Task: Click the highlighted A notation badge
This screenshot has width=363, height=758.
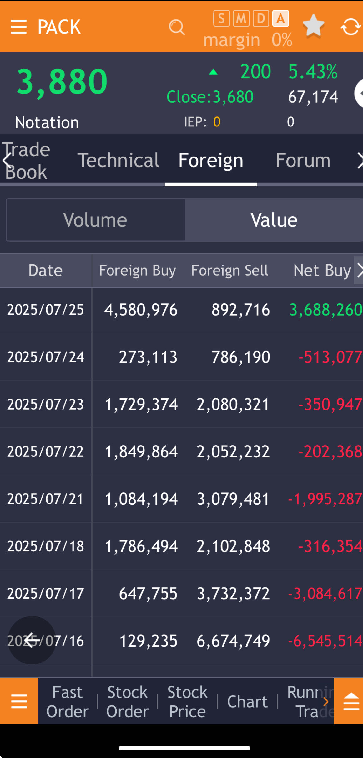Action: (x=280, y=18)
